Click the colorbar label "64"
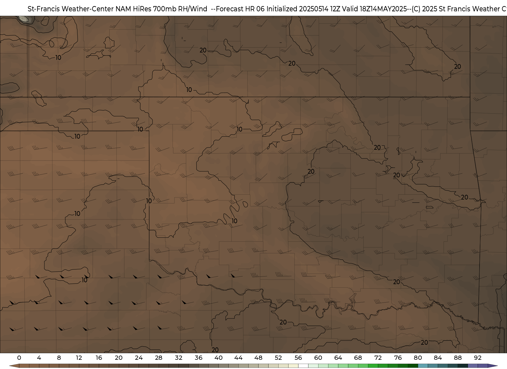 pyautogui.click(x=338, y=358)
